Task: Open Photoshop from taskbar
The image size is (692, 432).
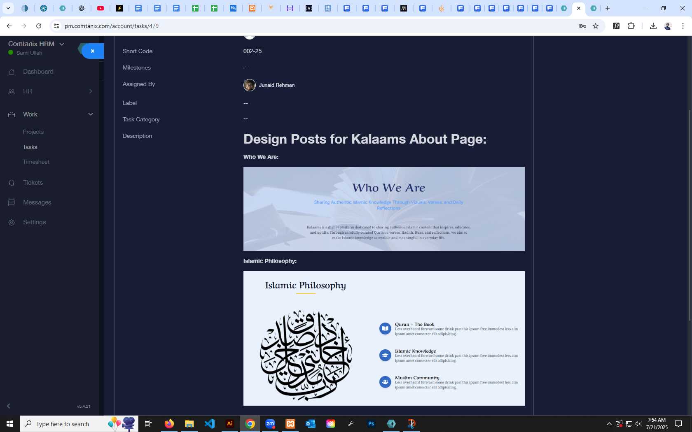Action: point(371,424)
